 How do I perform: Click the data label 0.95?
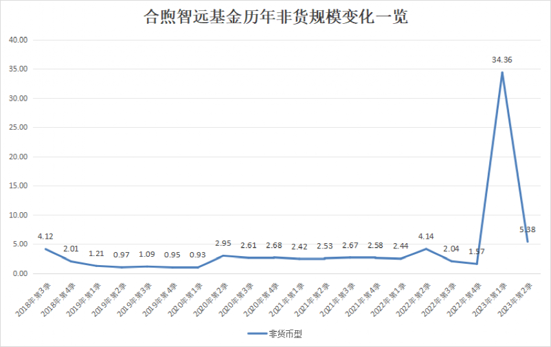pyautogui.click(x=172, y=255)
